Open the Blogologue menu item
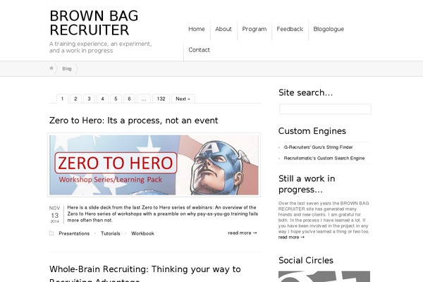Screen dimensions: 423x282 [329, 29]
